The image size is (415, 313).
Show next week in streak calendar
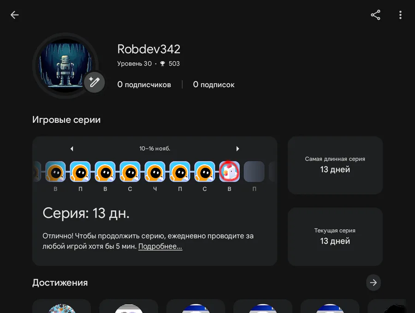click(237, 149)
